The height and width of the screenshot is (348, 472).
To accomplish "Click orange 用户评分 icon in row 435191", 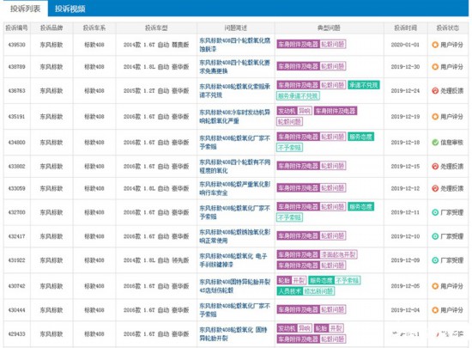I will point(435,116).
